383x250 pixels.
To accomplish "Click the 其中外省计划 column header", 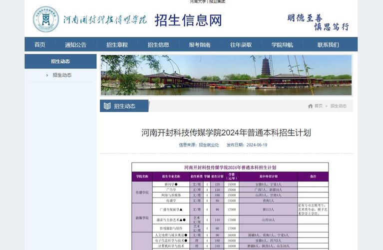I will click(x=269, y=176).
